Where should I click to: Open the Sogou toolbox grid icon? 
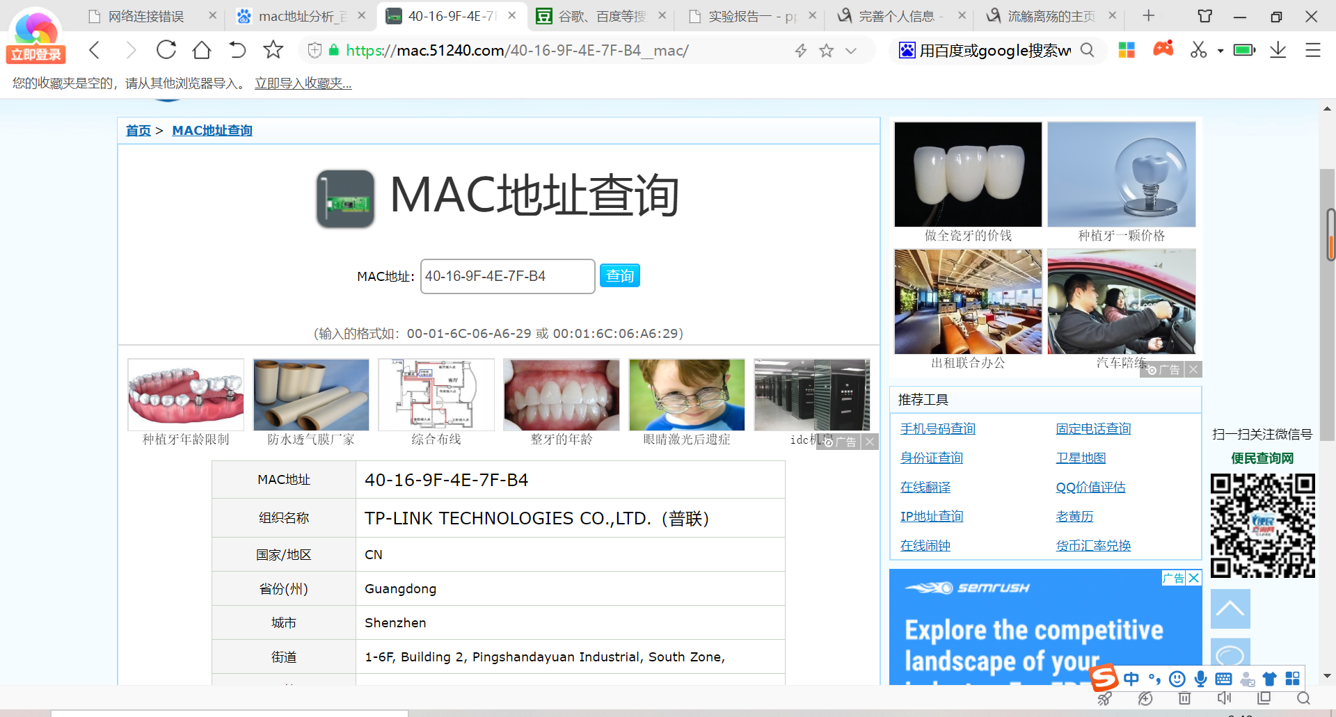(1292, 679)
